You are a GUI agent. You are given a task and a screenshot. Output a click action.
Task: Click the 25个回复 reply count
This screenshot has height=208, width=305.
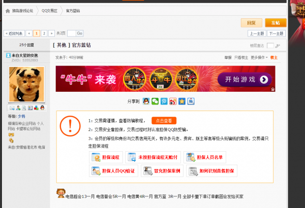click(x=26, y=45)
